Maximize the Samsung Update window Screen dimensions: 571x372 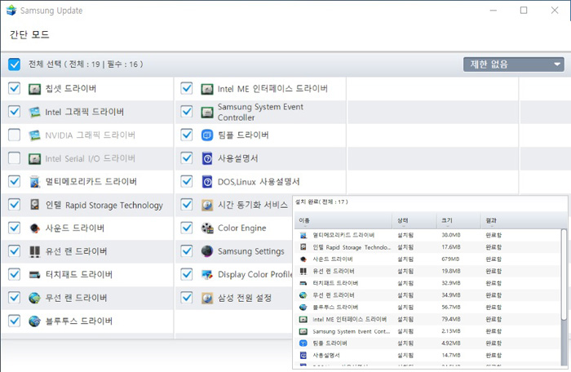(524, 11)
